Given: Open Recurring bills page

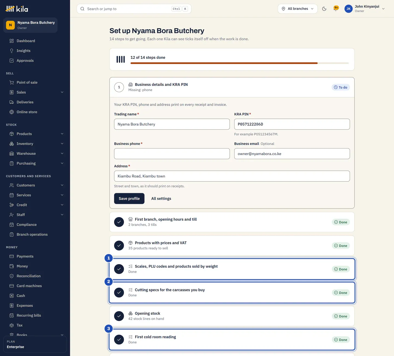Looking at the screenshot, I should coord(35,315).
